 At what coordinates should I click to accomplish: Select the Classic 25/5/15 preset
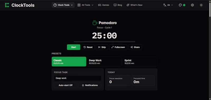click(69, 62)
